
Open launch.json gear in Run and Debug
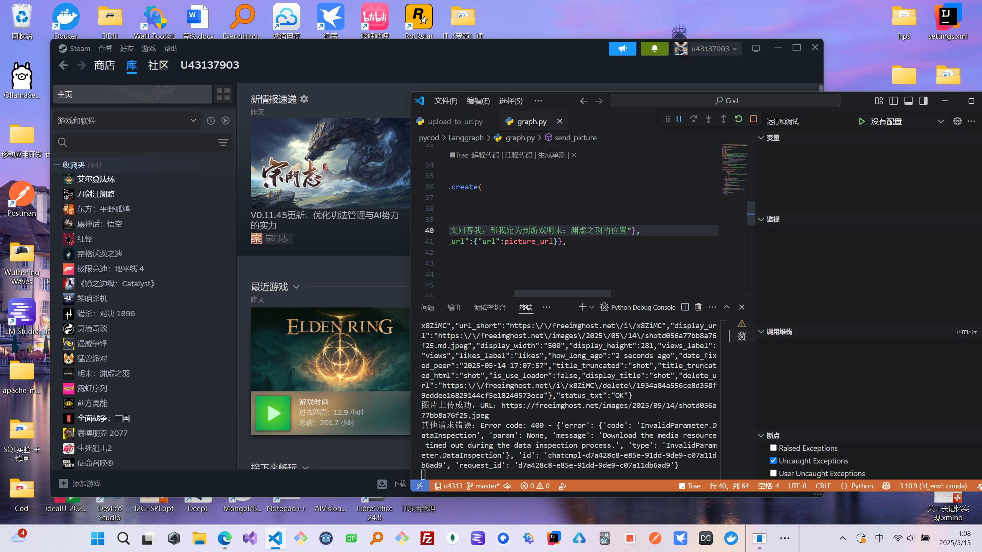point(957,121)
